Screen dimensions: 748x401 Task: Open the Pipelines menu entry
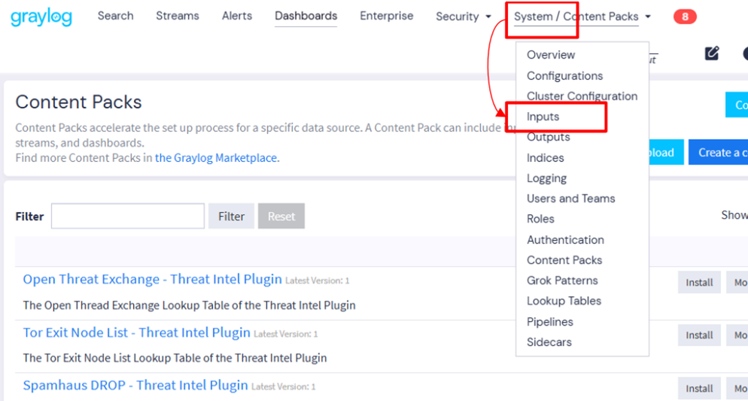click(x=549, y=322)
